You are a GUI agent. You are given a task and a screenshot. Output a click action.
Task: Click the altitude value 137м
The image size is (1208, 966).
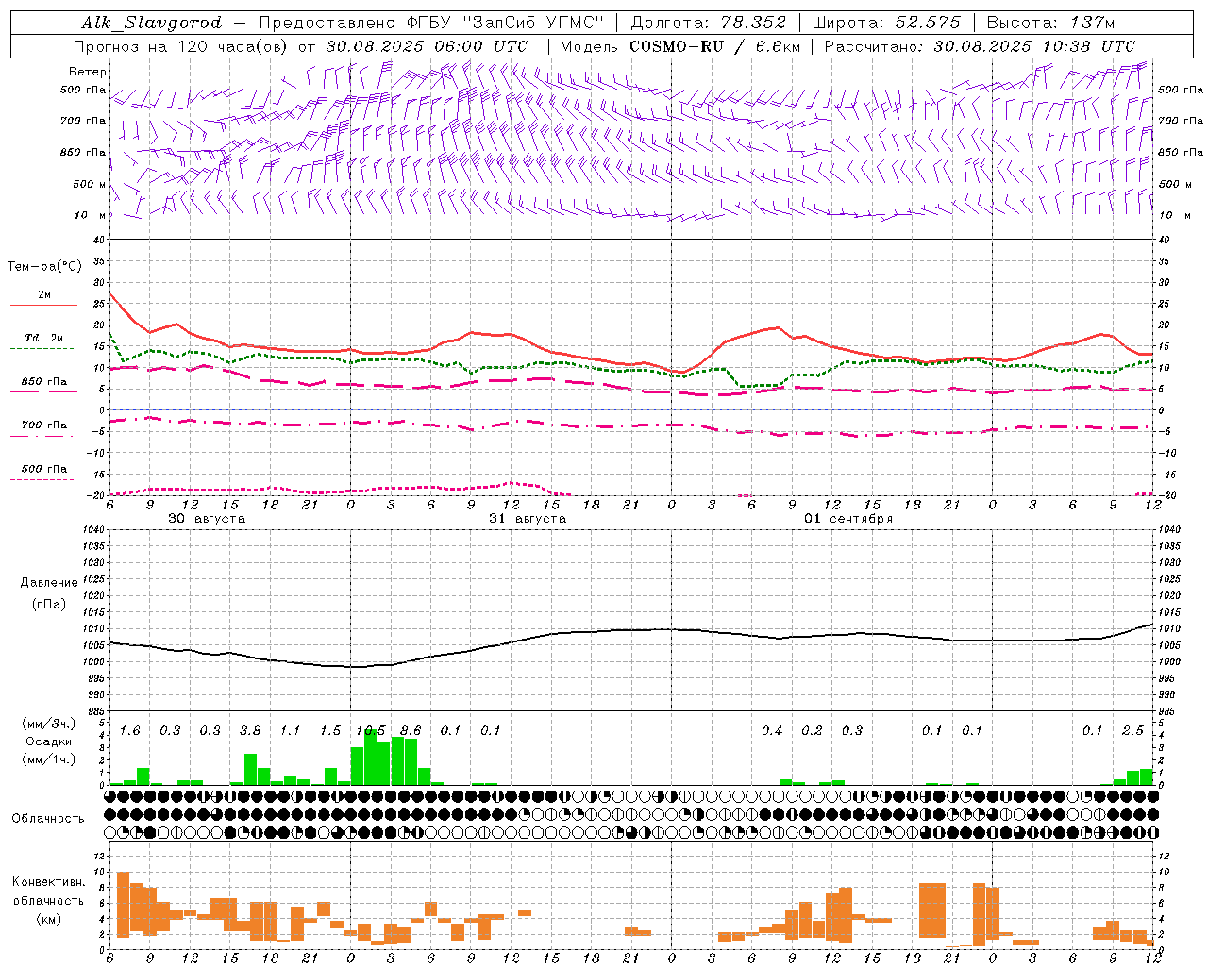tap(1092, 23)
